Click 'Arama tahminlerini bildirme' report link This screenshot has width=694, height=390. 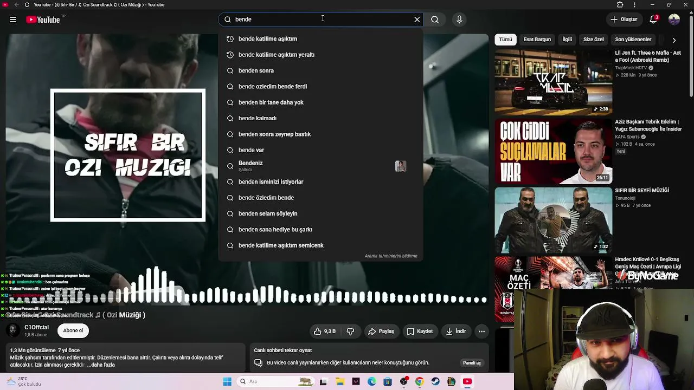tap(391, 256)
